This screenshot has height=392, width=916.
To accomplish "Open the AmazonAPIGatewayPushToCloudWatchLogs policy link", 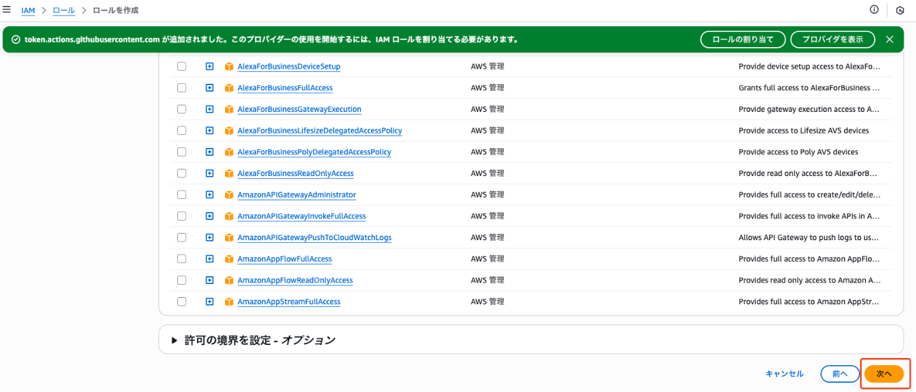I will click(x=314, y=238).
